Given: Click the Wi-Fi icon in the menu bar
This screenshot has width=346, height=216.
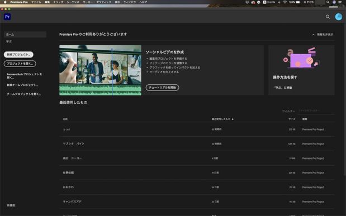Looking at the screenshot, I should pyautogui.click(x=285, y=2).
